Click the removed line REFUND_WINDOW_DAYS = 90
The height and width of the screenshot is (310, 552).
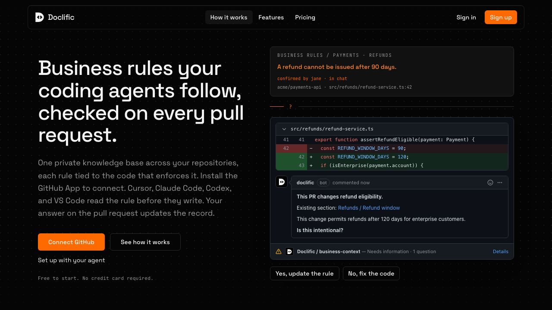392,148
